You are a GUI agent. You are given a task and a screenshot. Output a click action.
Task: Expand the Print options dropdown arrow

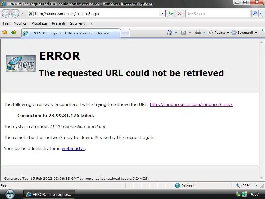click(x=204, y=33)
